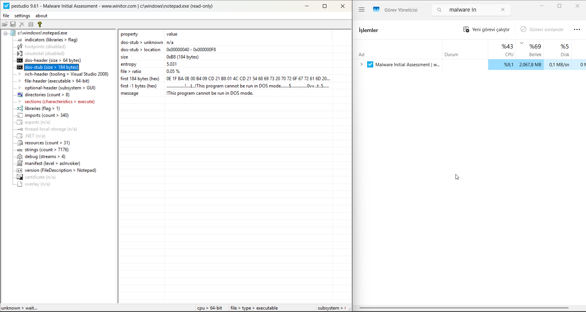
Task: Collapse the c:\windows\notepad.exe tree root
Action: pyautogui.click(x=5, y=33)
